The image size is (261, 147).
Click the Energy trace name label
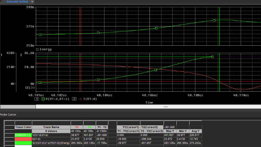pos(46,49)
